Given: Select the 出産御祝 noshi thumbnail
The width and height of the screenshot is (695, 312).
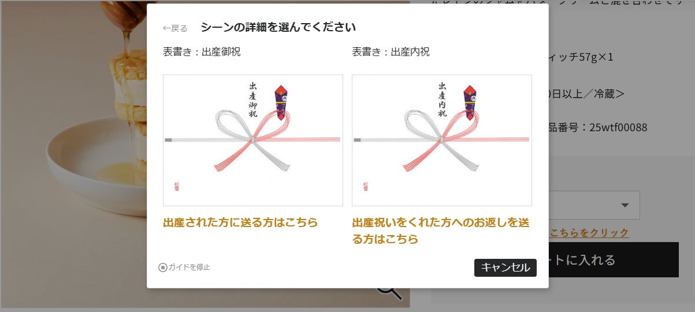Looking at the screenshot, I should (253, 140).
